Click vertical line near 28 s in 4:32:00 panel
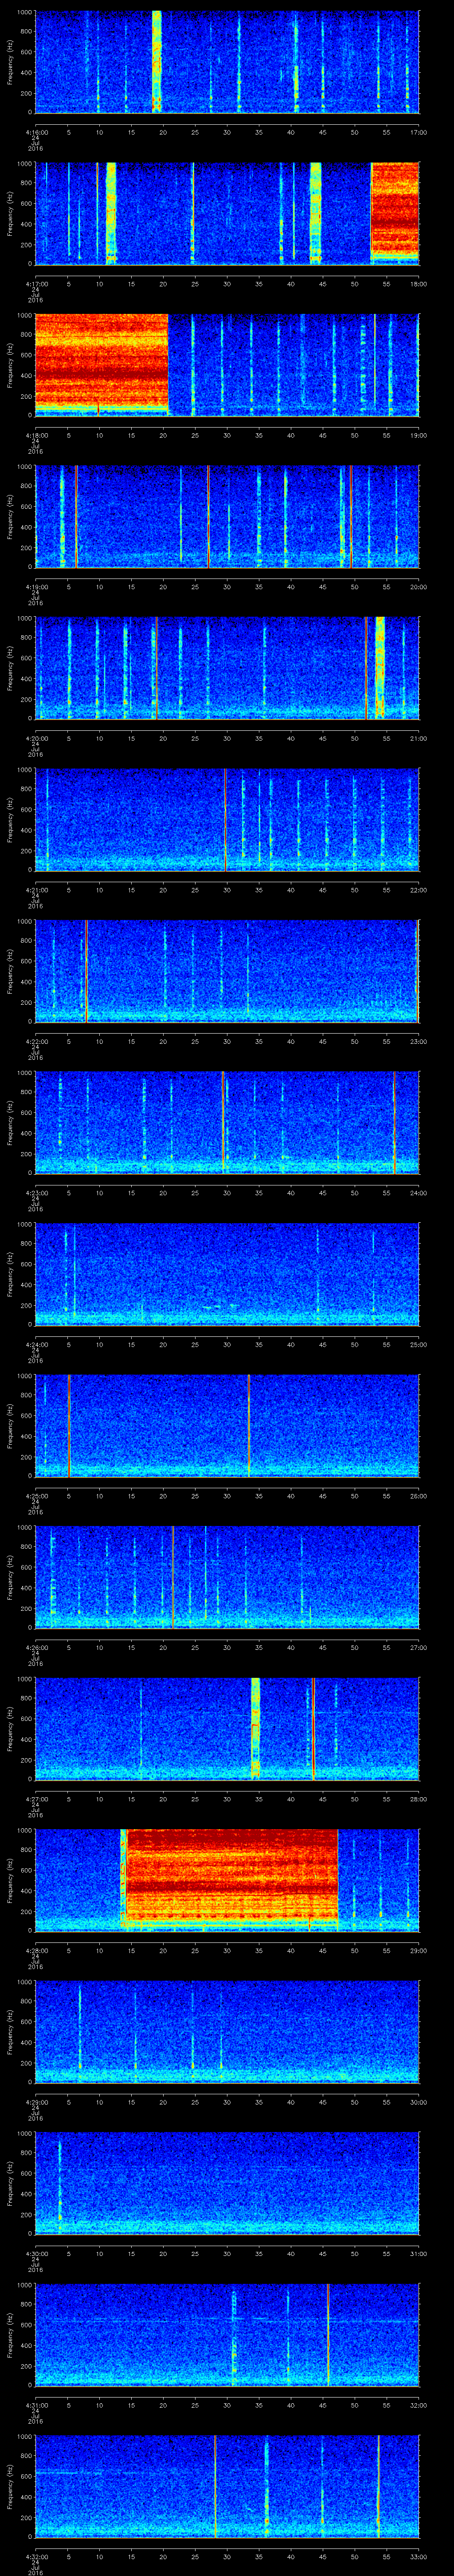This screenshot has height=2576, width=454. pos(215,2485)
